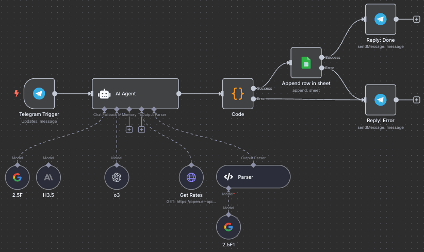Click the sheet node Success output
This screenshot has height=252, width=424.
click(321, 57)
